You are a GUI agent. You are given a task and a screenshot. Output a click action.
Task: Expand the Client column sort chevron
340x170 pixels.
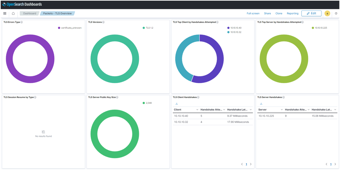coord(197,110)
